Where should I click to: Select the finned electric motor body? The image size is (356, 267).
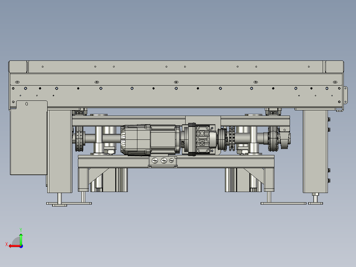pos(150,140)
